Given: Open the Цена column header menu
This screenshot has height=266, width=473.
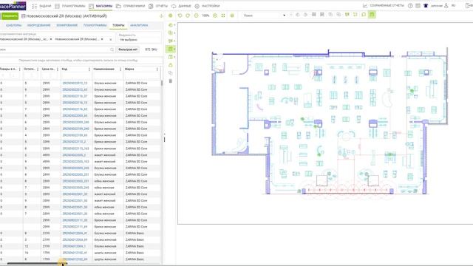Looking at the screenshot, I should 58,69.
